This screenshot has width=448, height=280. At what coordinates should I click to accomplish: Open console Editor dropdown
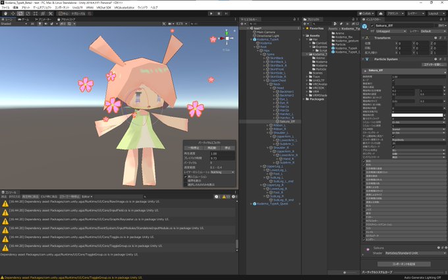[x=87, y=196]
